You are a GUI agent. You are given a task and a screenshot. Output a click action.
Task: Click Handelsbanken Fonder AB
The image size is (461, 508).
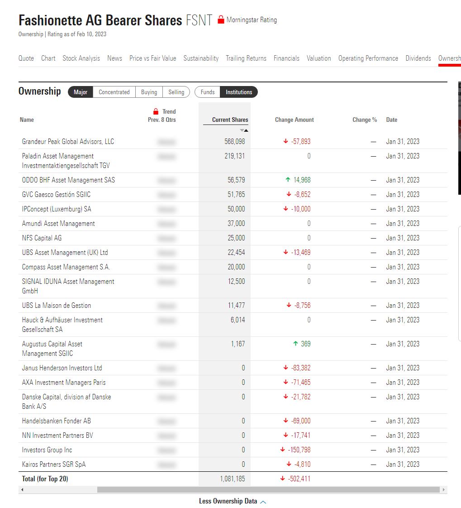(x=57, y=421)
